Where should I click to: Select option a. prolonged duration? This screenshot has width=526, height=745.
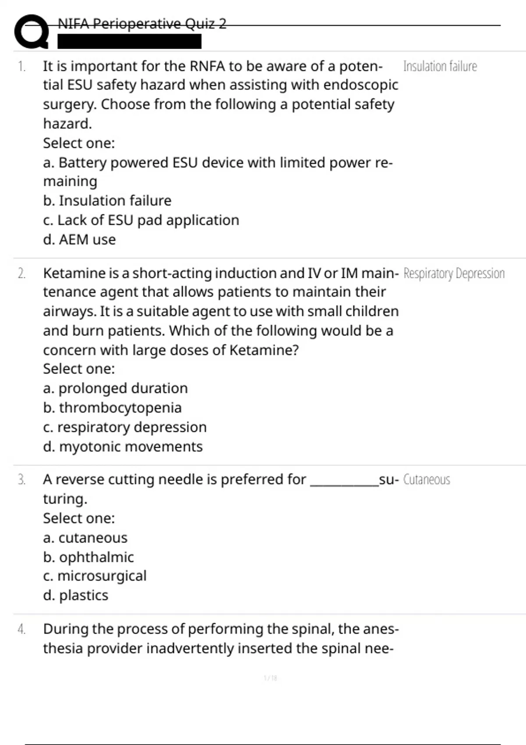115,388
